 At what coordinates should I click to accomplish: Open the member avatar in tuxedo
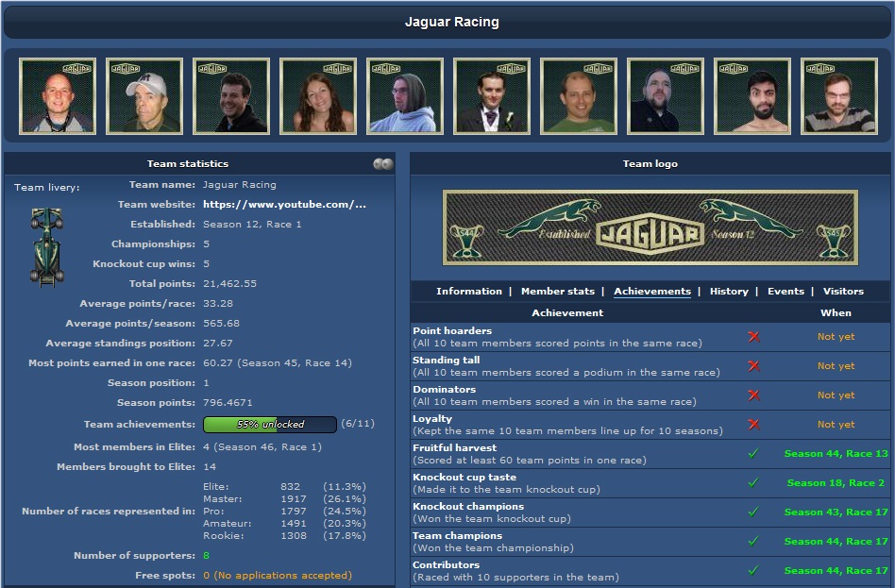[x=492, y=96]
